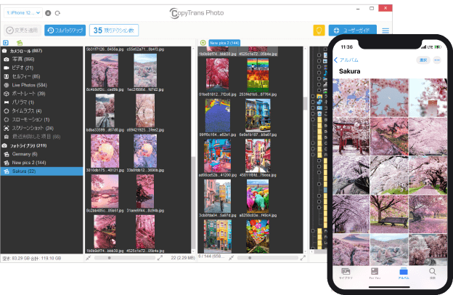The image size is (453, 295).
Task: Tap the search tab on the phone
Action: (433, 273)
